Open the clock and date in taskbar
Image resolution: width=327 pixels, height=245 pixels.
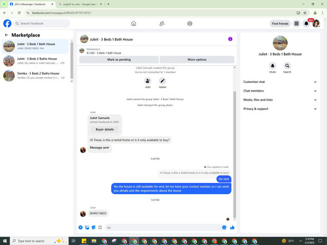click(309, 241)
